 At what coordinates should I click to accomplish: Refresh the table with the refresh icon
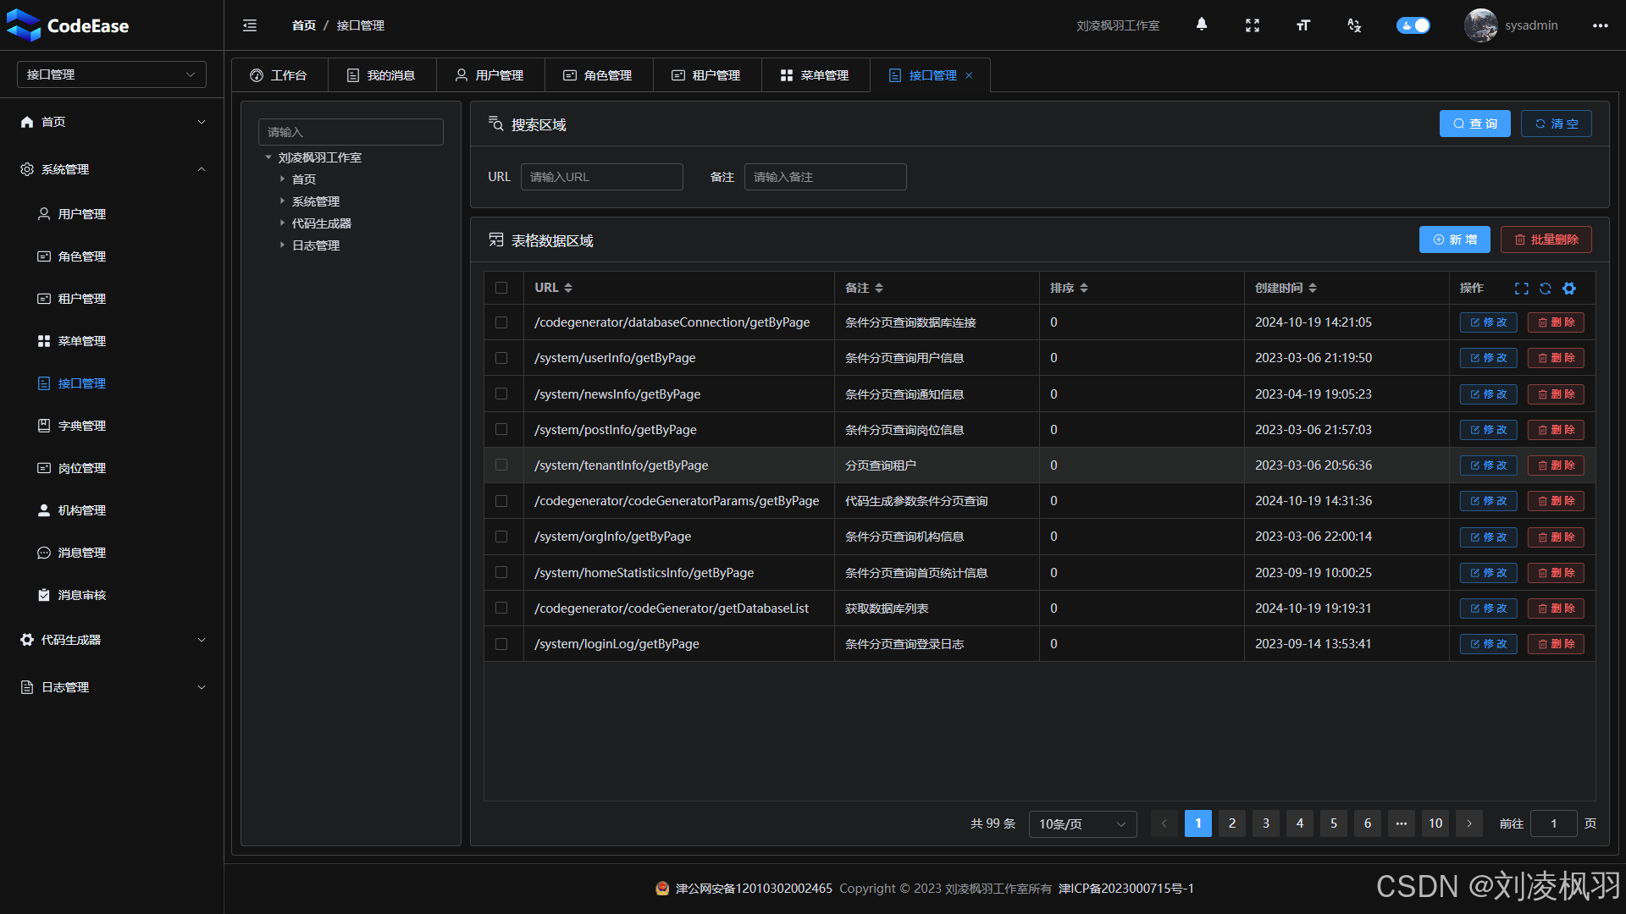click(1546, 288)
